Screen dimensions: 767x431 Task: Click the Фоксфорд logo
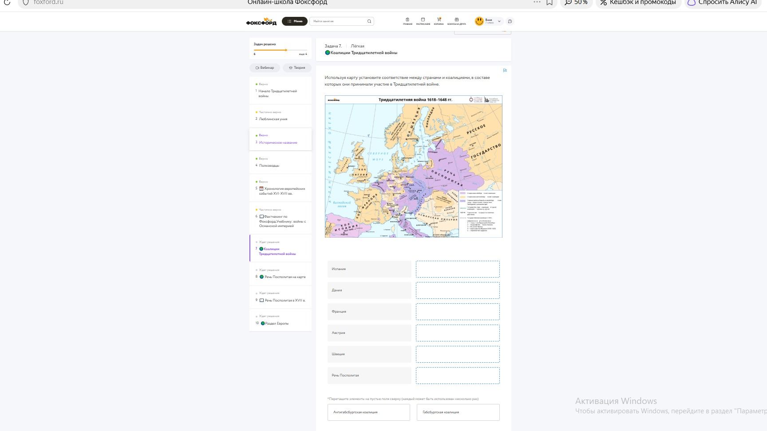click(261, 21)
